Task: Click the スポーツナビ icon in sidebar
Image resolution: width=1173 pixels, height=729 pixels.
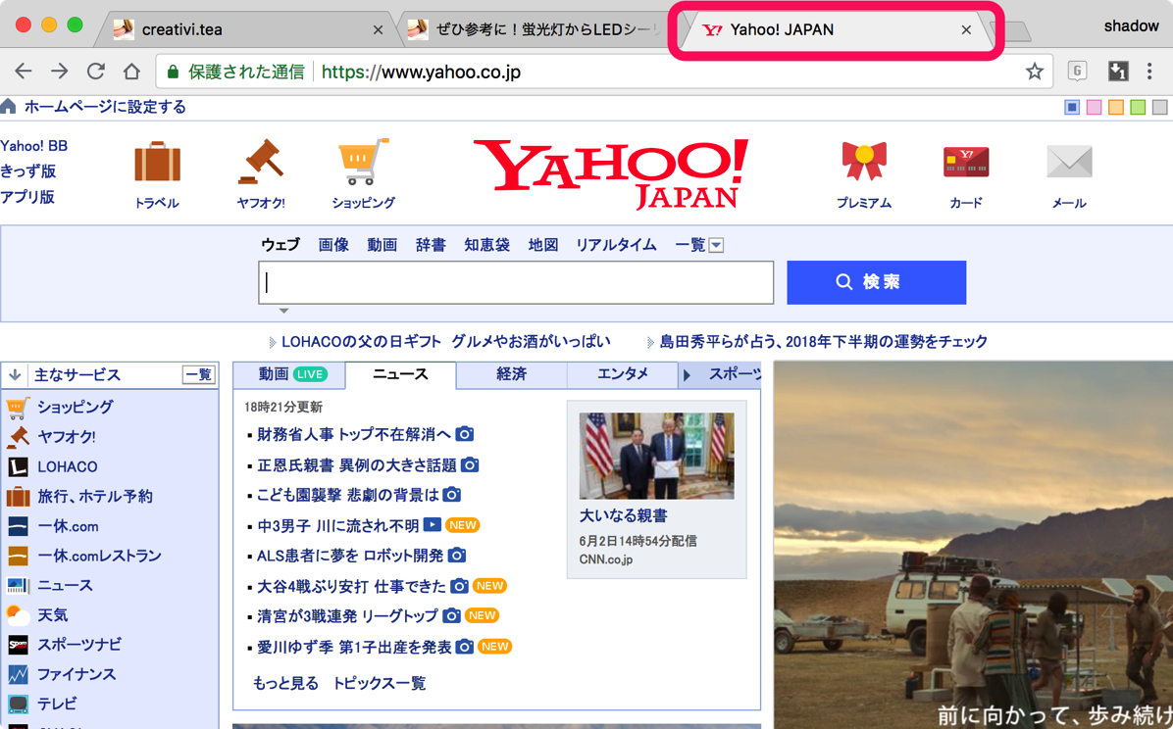Action: [18, 645]
